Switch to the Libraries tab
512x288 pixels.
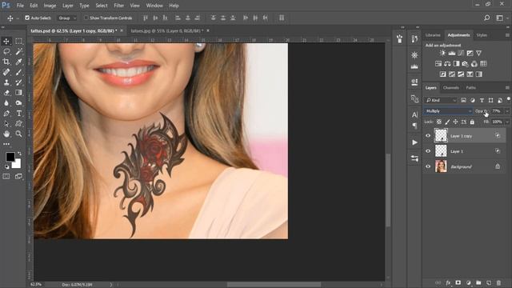point(433,35)
